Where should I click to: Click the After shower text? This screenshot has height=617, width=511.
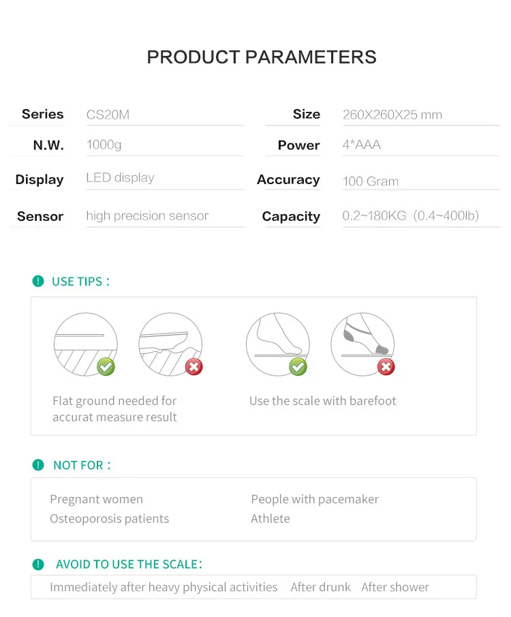pos(395,587)
